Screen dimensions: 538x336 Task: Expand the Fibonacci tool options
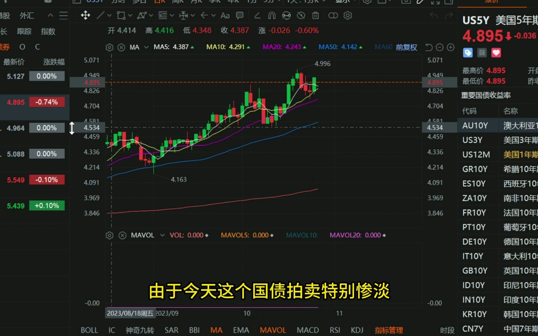172,15
